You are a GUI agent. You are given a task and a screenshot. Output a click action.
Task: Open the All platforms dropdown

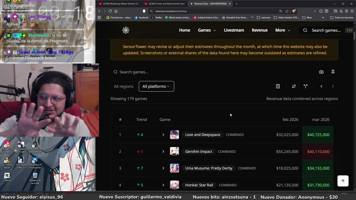click(156, 86)
